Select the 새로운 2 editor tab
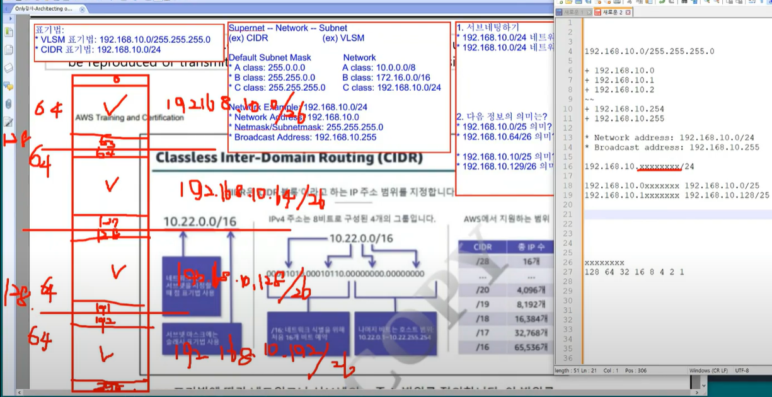772x397 pixels. pos(613,12)
